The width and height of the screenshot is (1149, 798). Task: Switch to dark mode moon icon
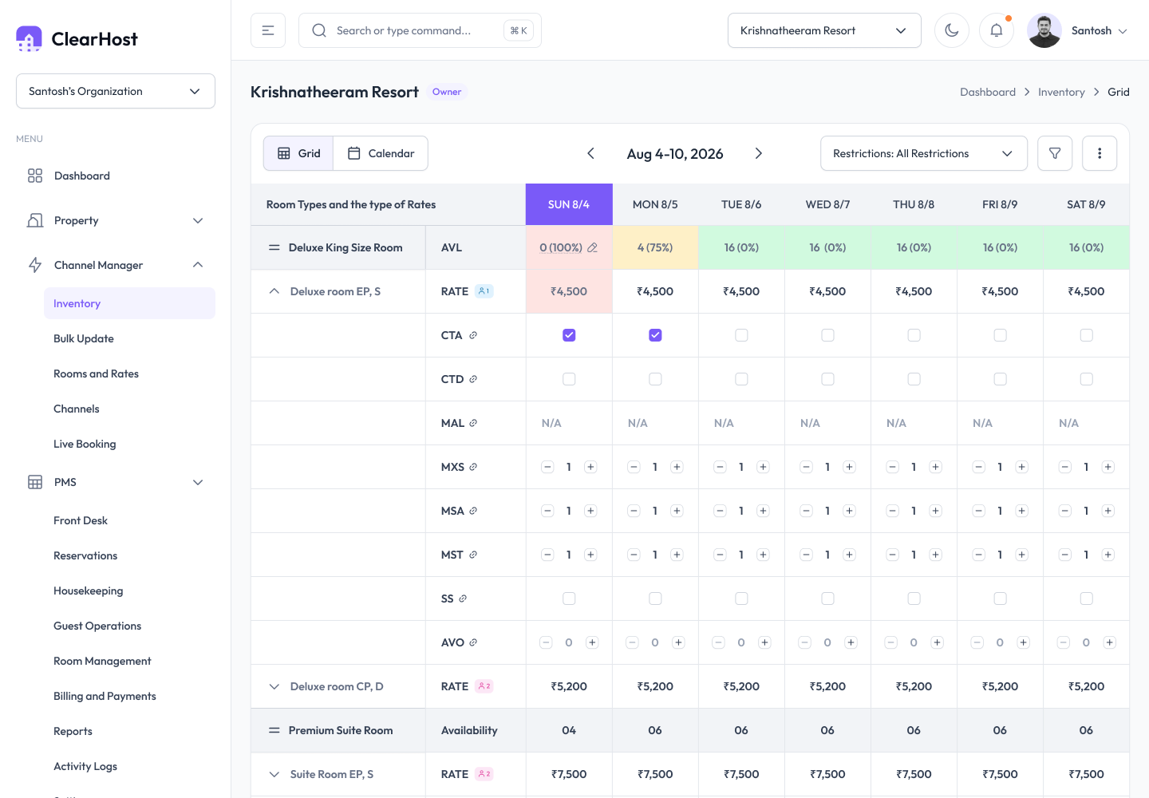point(952,30)
